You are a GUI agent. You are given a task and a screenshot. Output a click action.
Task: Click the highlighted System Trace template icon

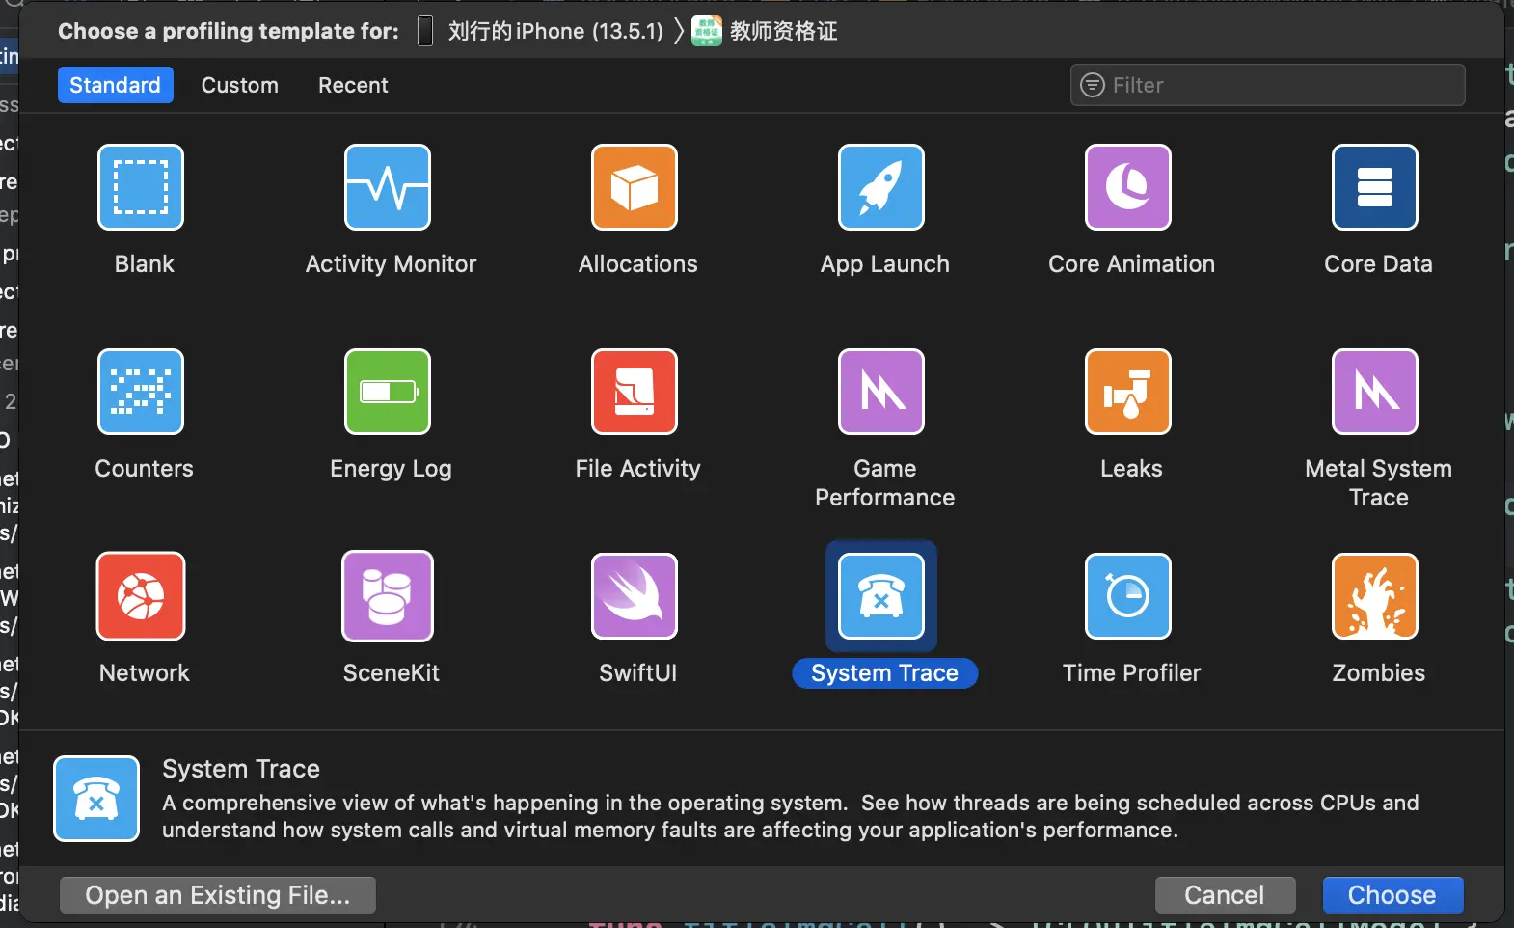coord(881,596)
